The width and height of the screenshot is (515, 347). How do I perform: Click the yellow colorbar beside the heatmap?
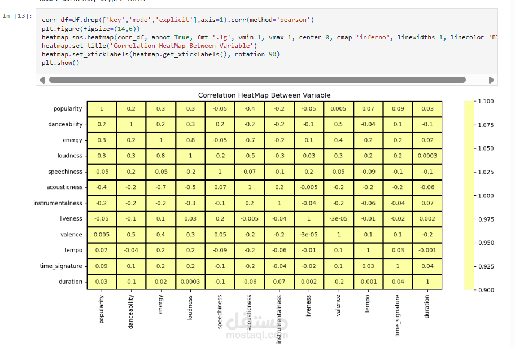tap(469, 195)
